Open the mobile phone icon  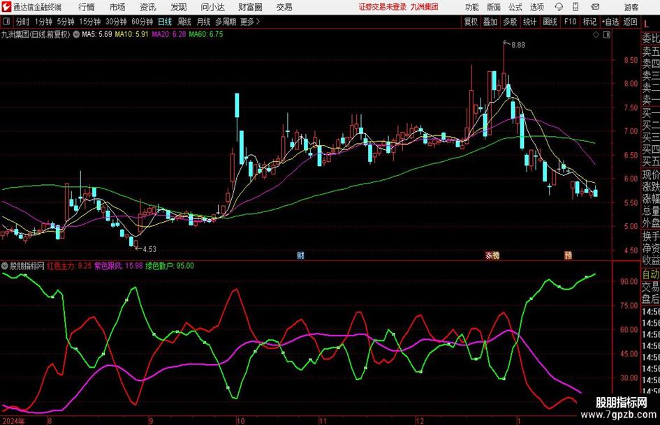[x=575, y=7]
